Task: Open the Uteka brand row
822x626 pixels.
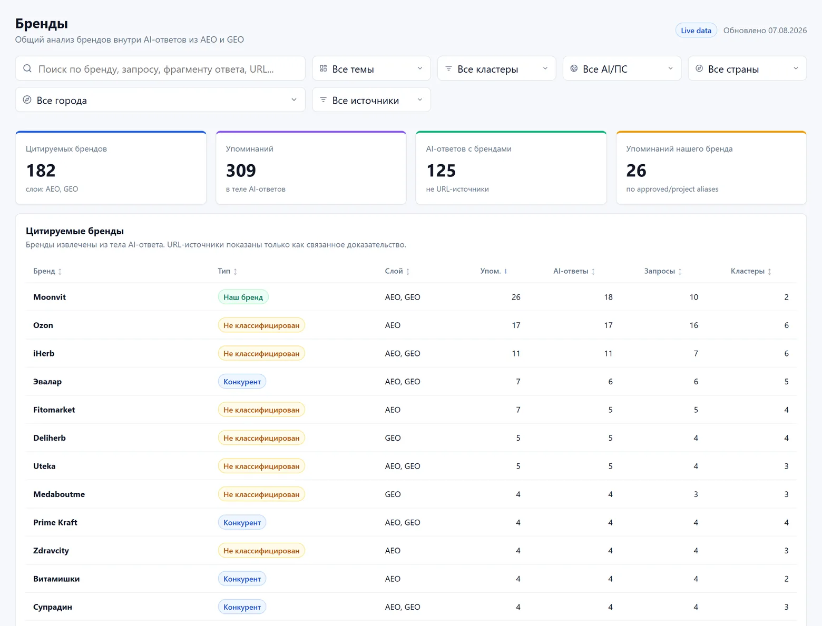Action: pos(411,466)
